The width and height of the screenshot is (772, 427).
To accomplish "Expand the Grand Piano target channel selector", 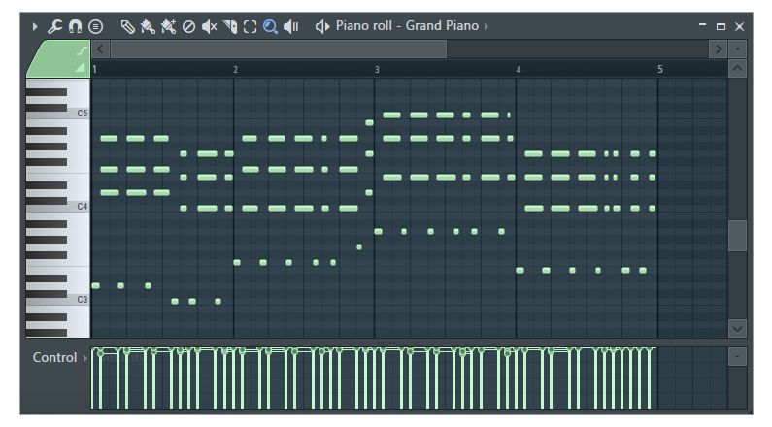I will (487, 26).
